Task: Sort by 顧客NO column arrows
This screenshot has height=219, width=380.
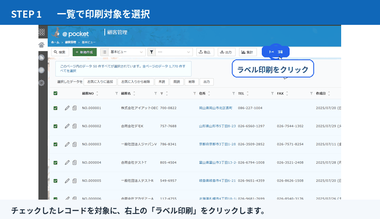Action: click(x=97, y=93)
